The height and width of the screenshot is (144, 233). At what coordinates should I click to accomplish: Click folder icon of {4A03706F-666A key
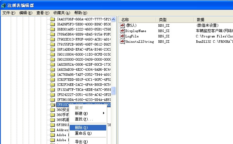[53, 19]
